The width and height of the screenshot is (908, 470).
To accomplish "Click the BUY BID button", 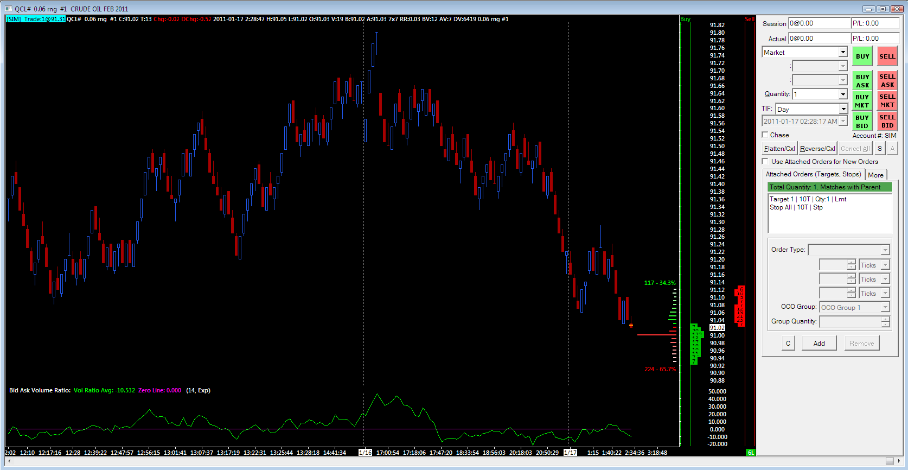I will click(x=862, y=121).
